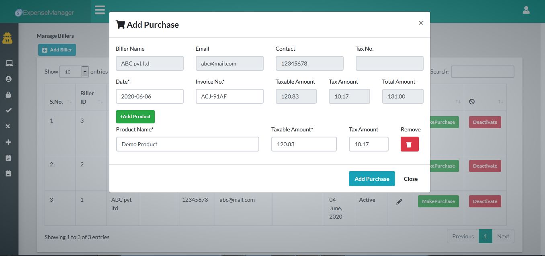Click the hamburger menu icon in header
The width and height of the screenshot is (545, 256).
point(100,10)
